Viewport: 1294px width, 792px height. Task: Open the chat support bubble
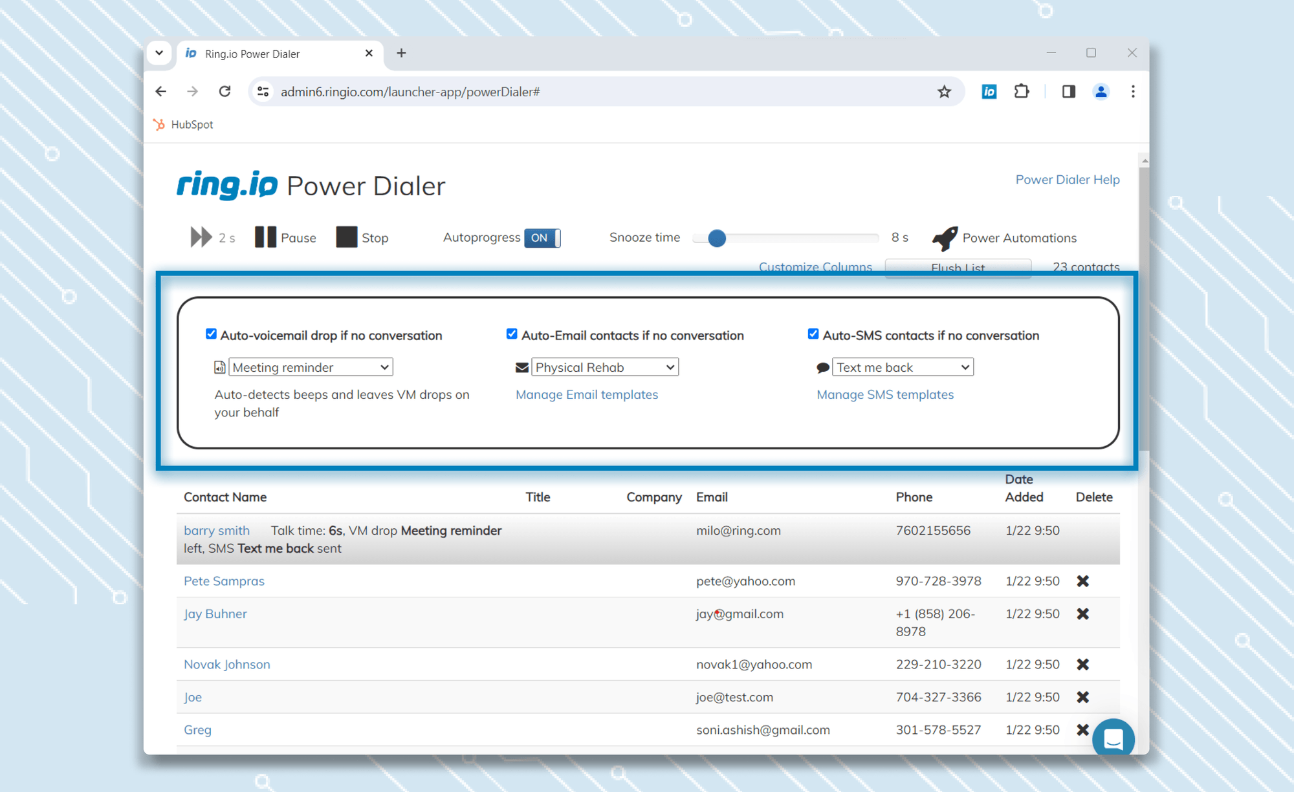pyautogui.click(x=1113, y=738)
